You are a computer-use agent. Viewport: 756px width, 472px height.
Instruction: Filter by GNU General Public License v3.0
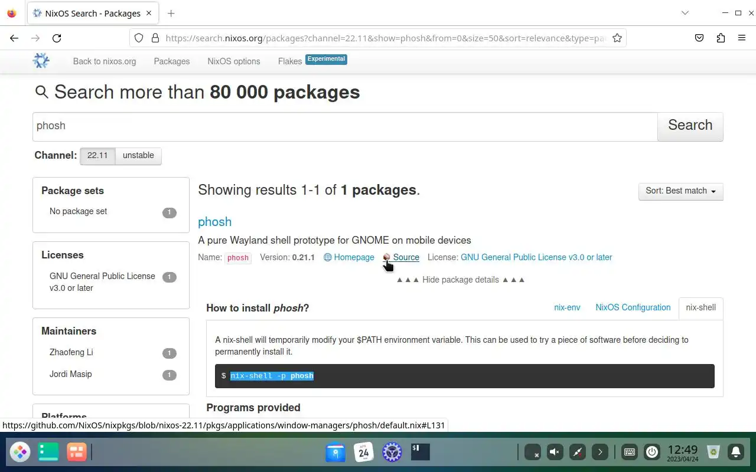(112, 282)
